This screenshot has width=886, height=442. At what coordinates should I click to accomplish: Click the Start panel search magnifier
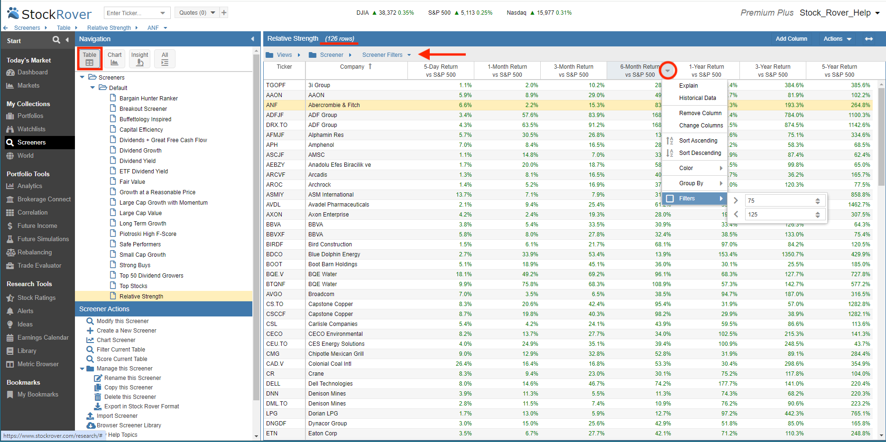56,40
